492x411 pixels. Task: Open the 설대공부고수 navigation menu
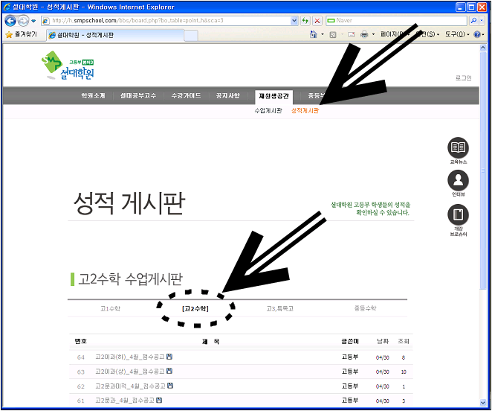pyautogui.click(x=138, y=95)
